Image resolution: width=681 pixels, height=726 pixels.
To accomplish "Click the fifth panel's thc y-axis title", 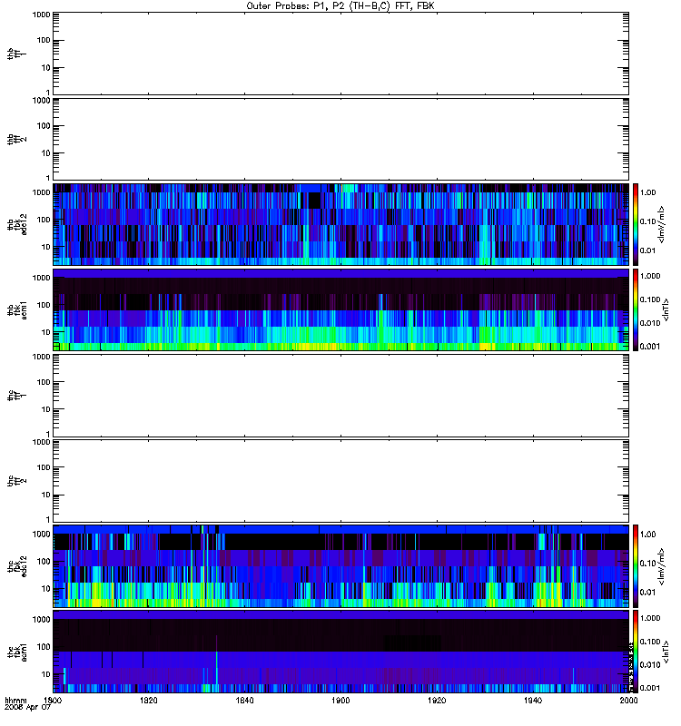I will [16, 396].
